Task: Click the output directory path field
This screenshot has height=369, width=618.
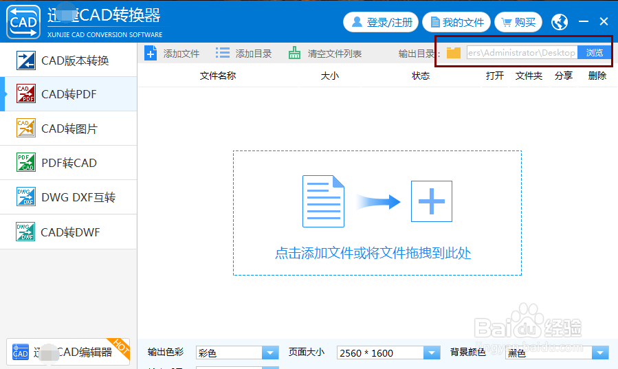Action: point(522,52)
